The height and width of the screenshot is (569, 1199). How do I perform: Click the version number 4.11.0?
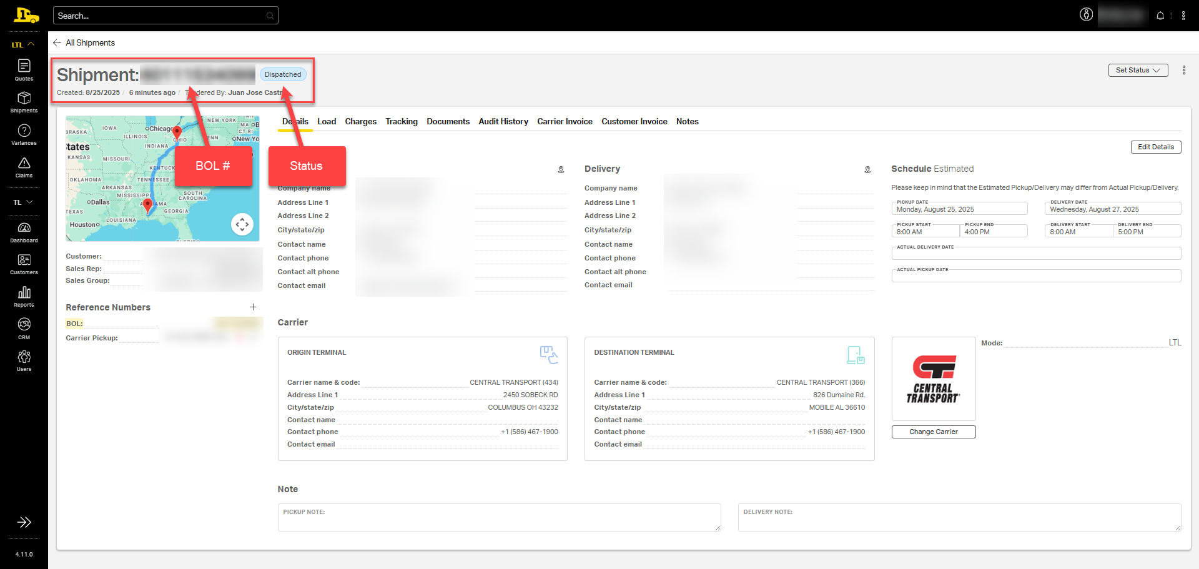(24, 554)
